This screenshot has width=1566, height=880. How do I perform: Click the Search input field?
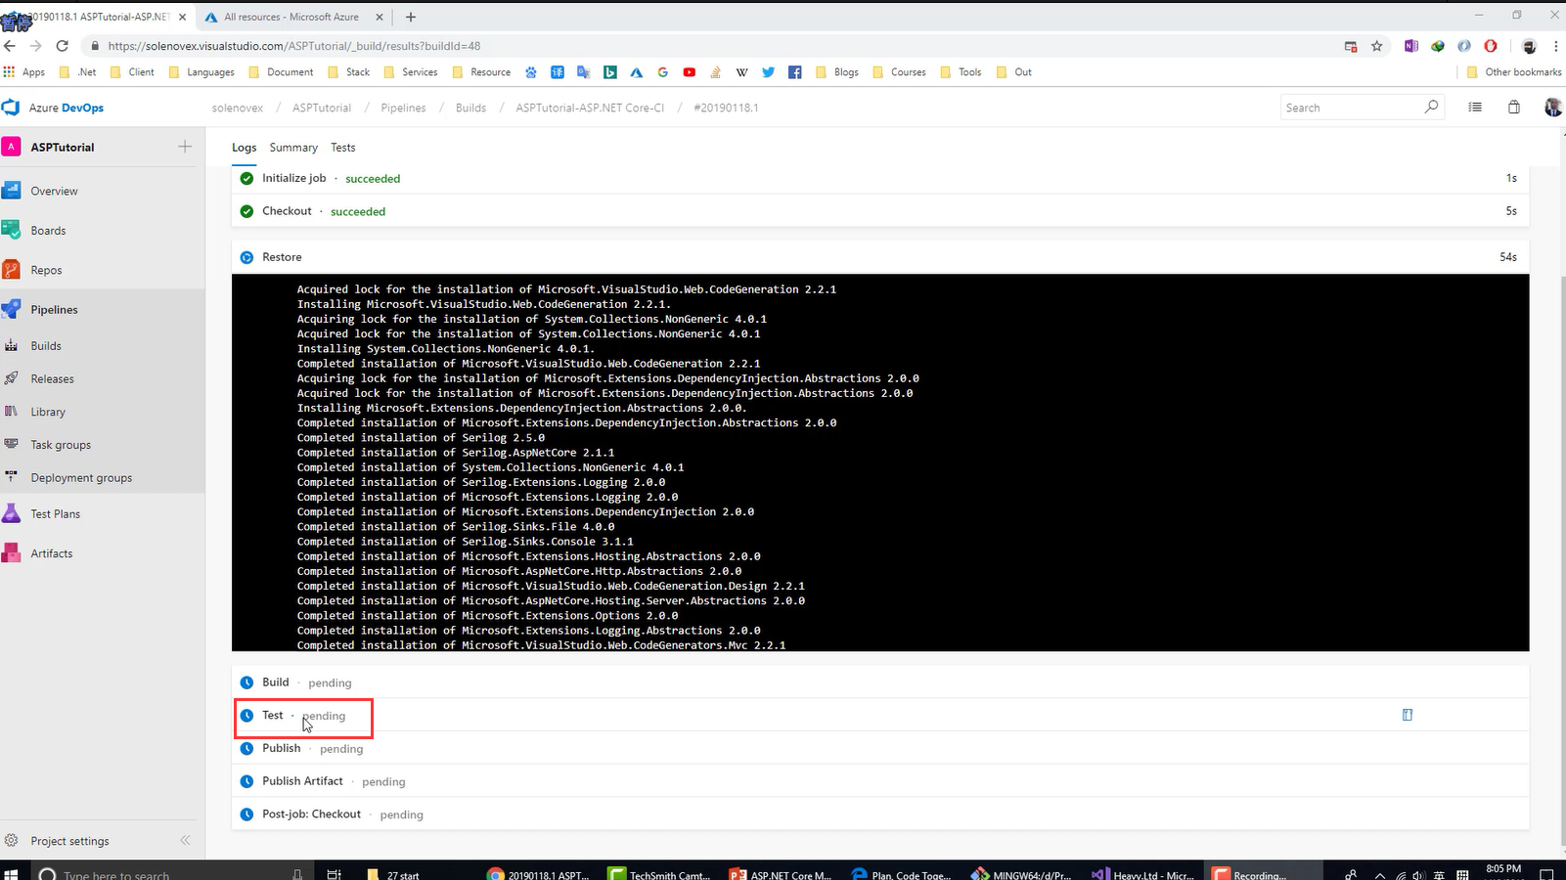(x=1350, y=108)
